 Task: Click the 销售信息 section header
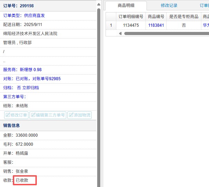pyautogui.click(x=11, y=126)
